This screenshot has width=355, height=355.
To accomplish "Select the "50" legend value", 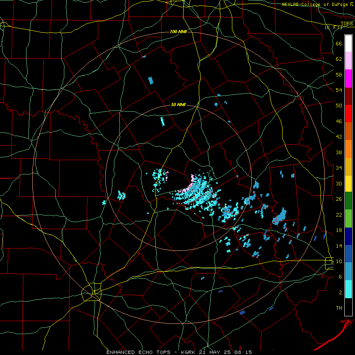I will point(339,106).
